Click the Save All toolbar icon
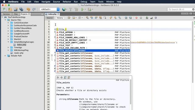The image size is (195, 110). 21,9
